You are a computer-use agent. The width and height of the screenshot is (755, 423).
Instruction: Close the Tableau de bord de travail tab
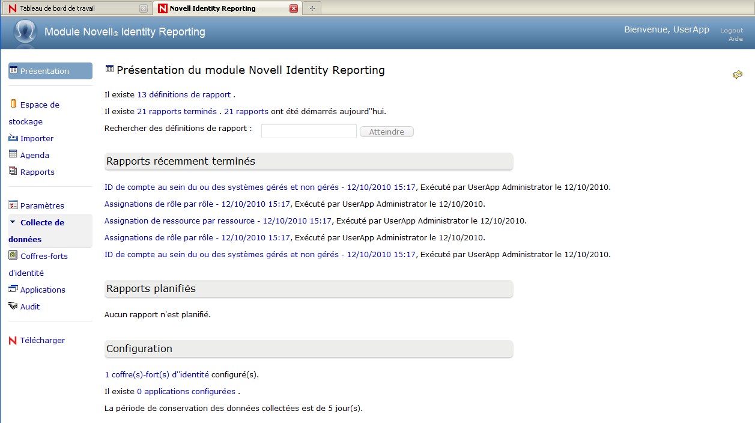point(144,8)
